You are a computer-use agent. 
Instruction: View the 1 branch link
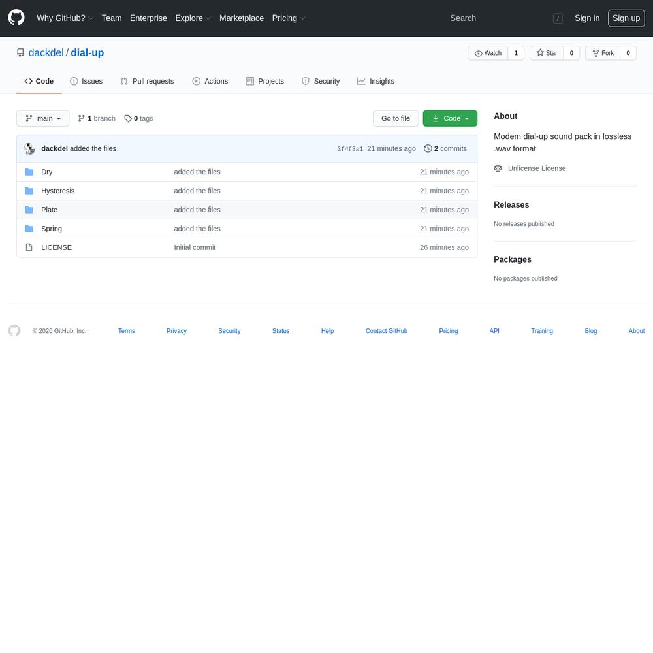point(97,118)
